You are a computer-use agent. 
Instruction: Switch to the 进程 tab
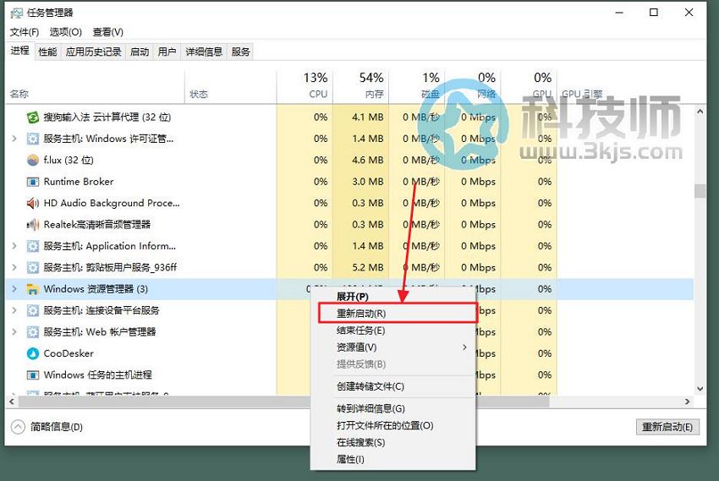19,51
